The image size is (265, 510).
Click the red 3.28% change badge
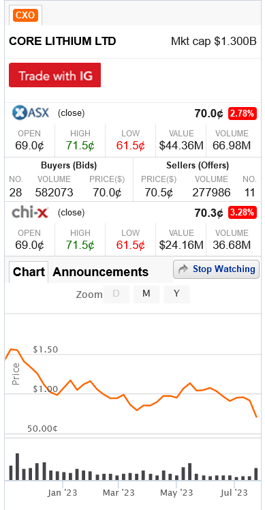tap(243, 213)
